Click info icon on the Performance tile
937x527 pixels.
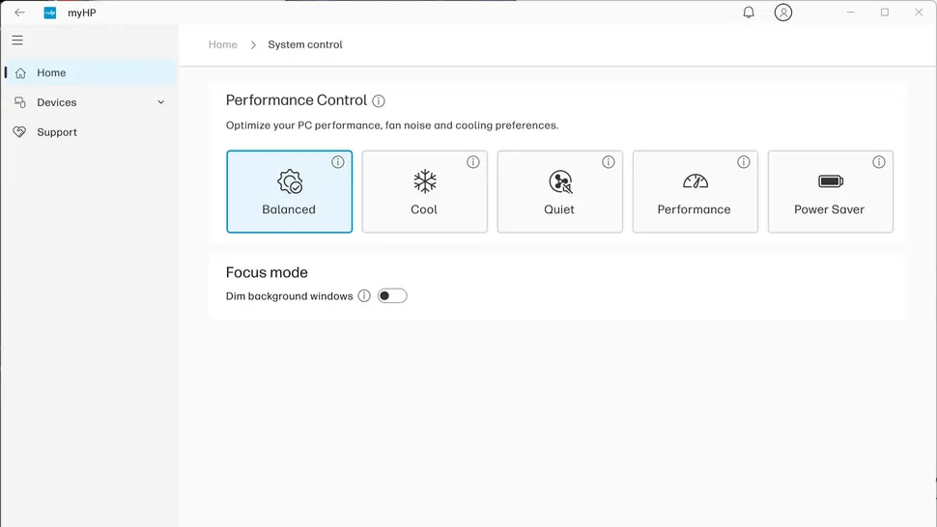(x=744, y=162)
